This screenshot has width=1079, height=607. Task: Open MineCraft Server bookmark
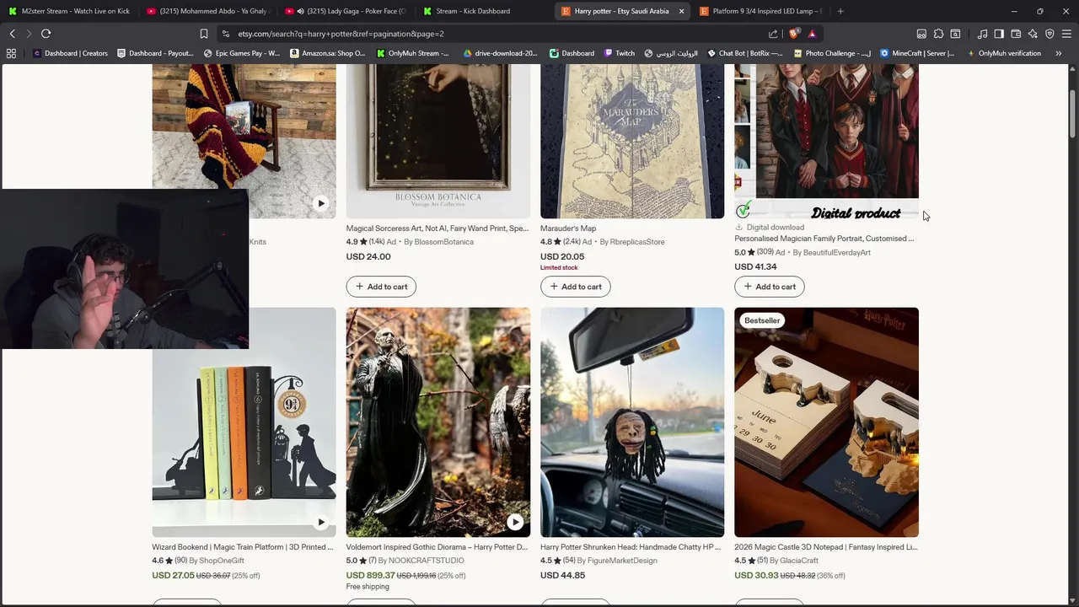[917, 53]
